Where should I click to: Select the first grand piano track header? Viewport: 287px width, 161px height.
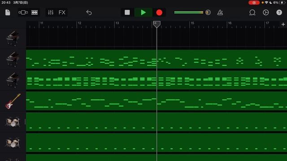click(13, 38)
